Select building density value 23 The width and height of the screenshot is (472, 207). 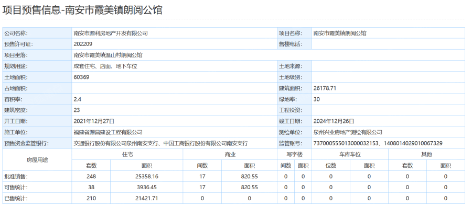click(x=77, y=110)
